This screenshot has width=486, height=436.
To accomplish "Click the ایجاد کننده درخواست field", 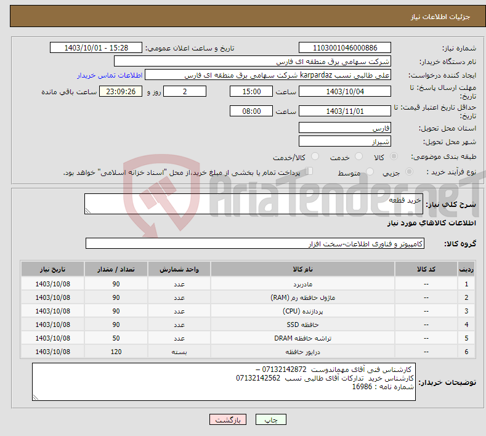I will tap(268, 75).
